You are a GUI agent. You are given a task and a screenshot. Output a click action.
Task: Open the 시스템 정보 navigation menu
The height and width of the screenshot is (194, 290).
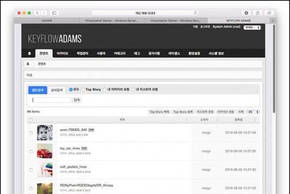[x=216, y=53]
